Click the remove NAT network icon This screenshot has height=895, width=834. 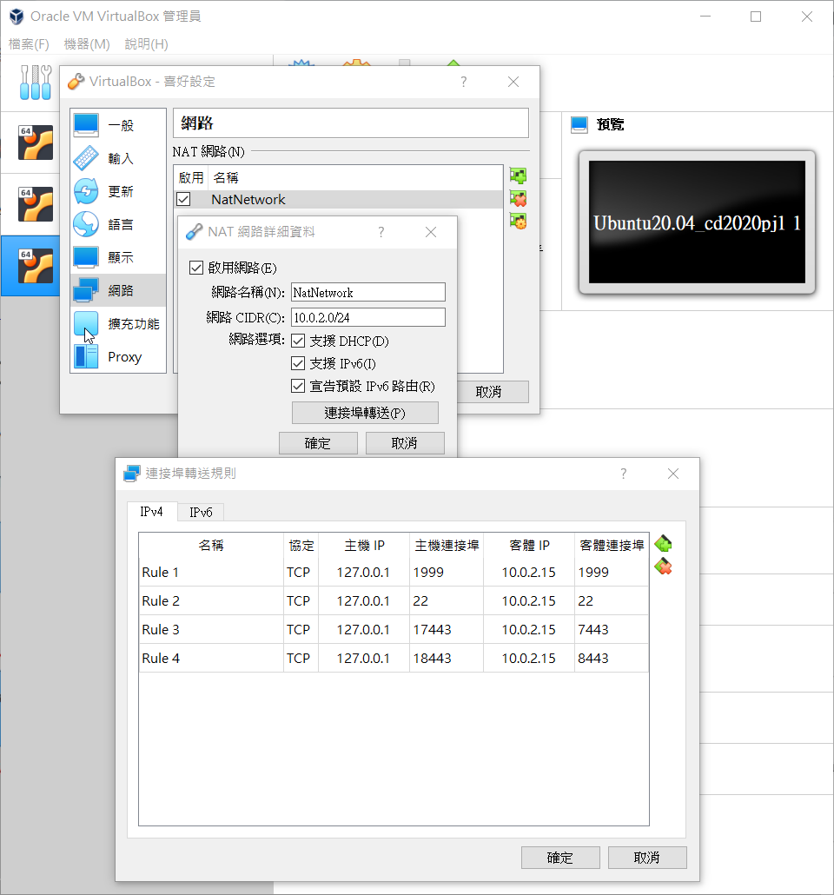coord(519,199)
